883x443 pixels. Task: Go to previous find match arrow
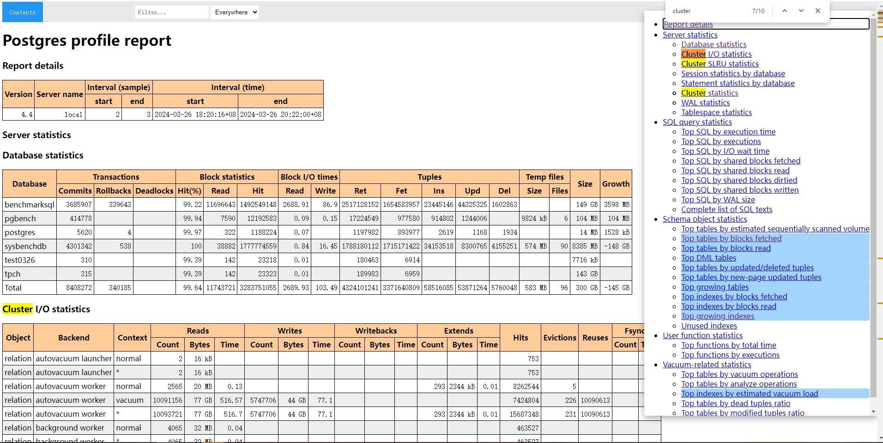[x=784, y=11]
